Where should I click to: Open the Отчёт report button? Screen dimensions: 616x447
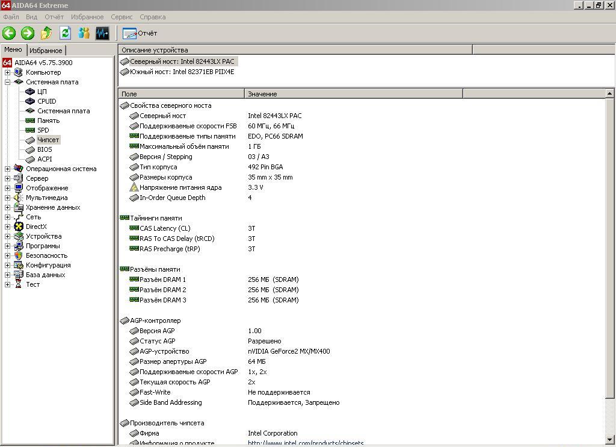pyautogui.click(x=140, y=34)
